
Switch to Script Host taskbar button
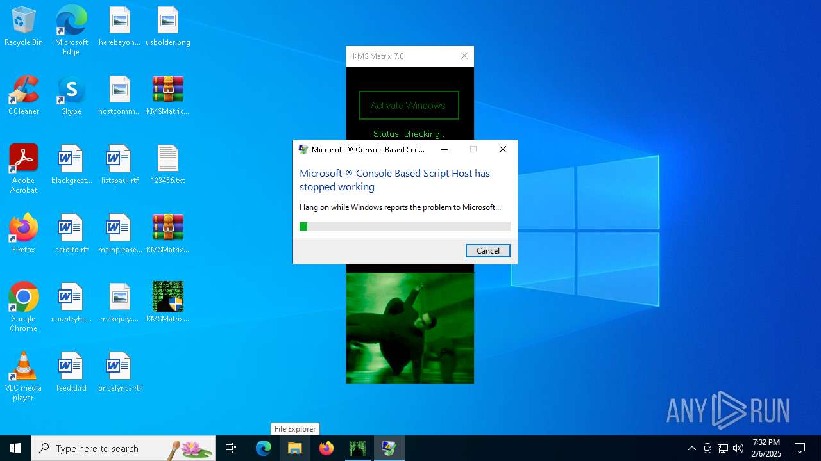(389, 448)
